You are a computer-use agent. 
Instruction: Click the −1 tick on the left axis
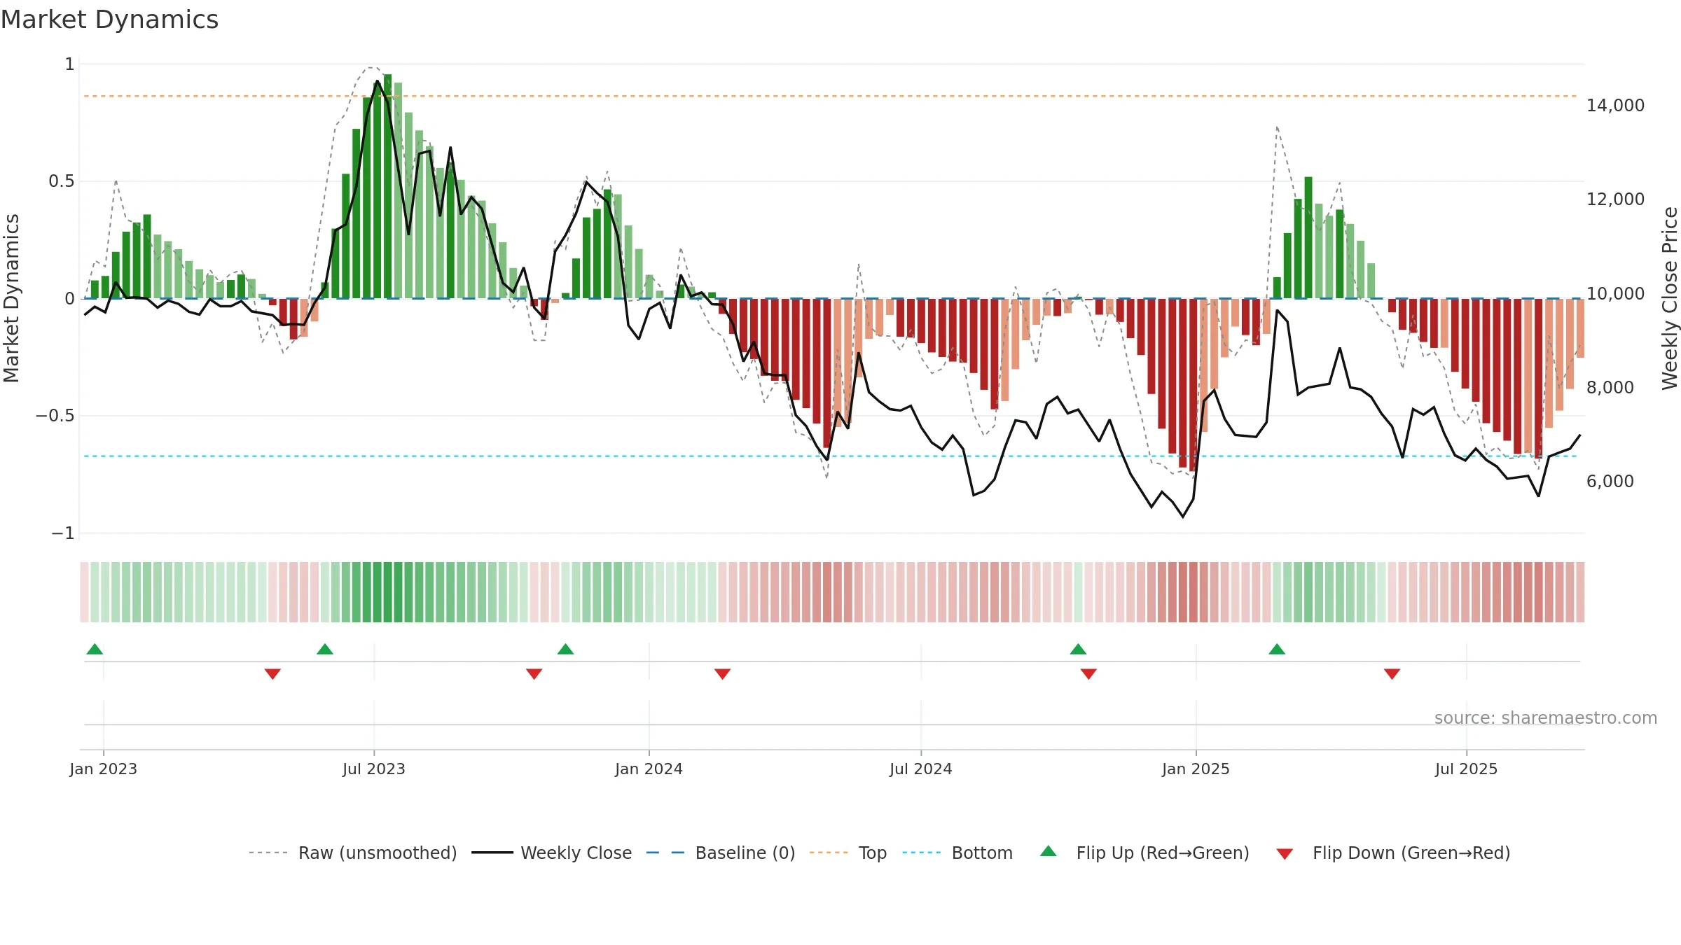tap(62, 533)
